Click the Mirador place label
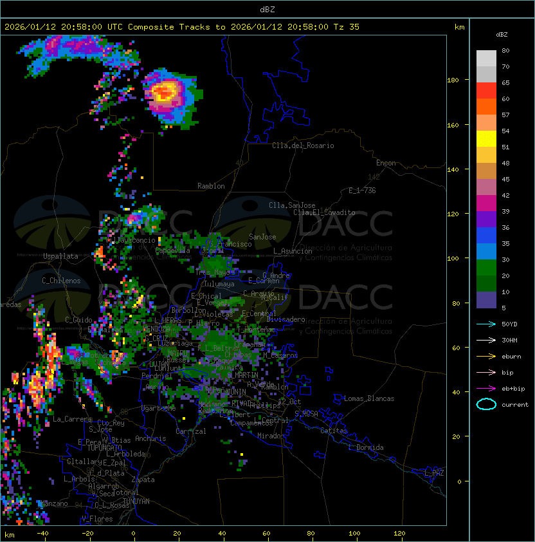This screenshot has width=535, height=542. pyautogui.click(x=271, y=436)
